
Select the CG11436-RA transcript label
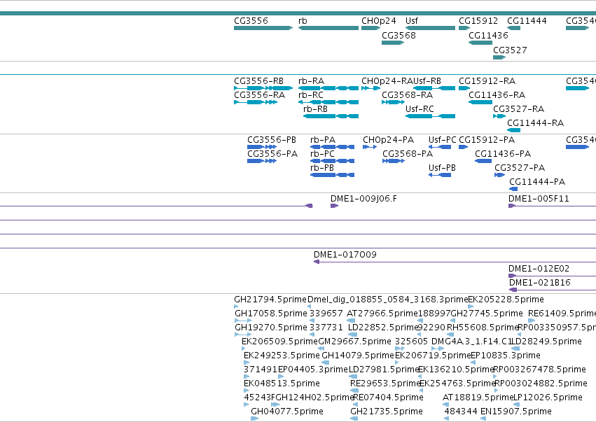pos(497,95)
